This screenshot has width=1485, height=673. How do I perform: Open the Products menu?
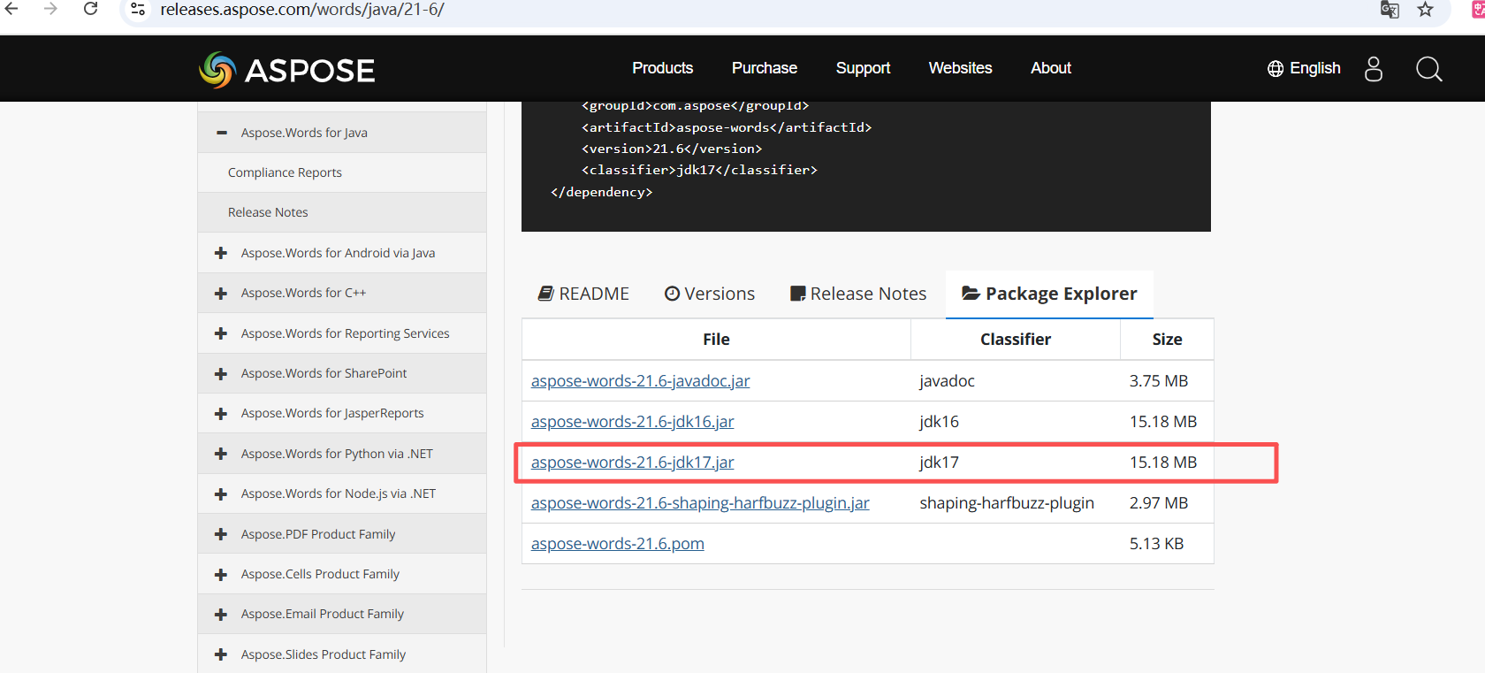point(662,68)
